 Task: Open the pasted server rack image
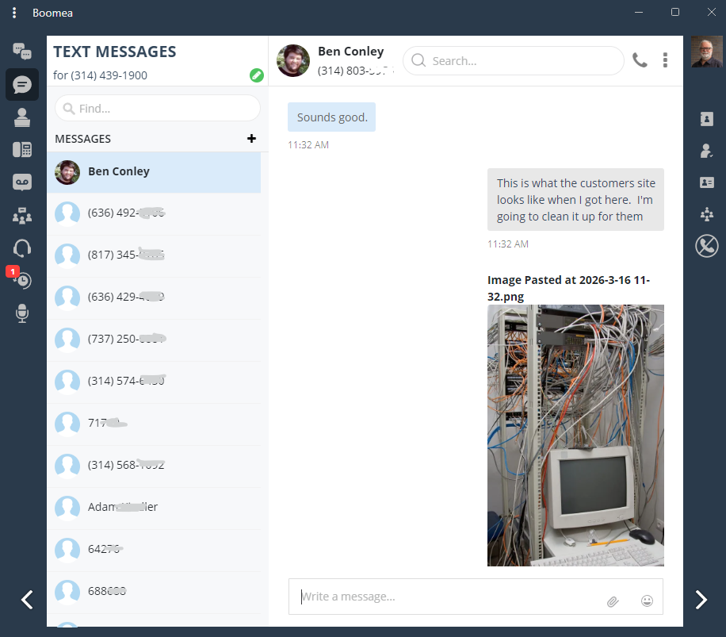[x=575, y=435]
